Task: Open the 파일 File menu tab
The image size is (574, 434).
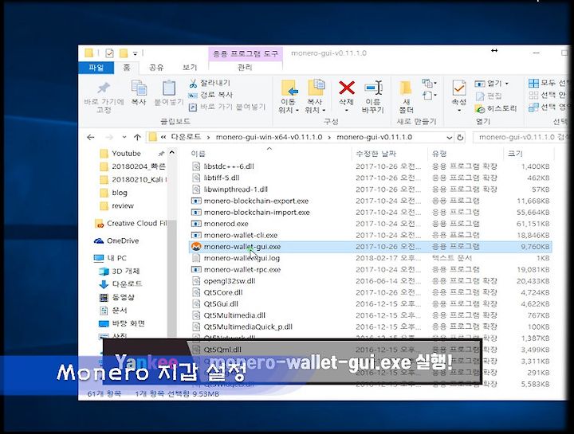Action: (x=96, y=68)
